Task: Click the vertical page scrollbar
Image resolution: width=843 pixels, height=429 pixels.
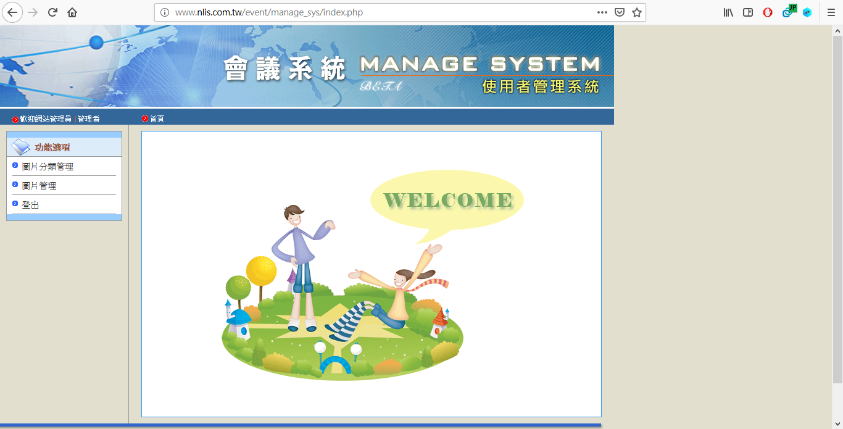Action: [x=837, y=210]
